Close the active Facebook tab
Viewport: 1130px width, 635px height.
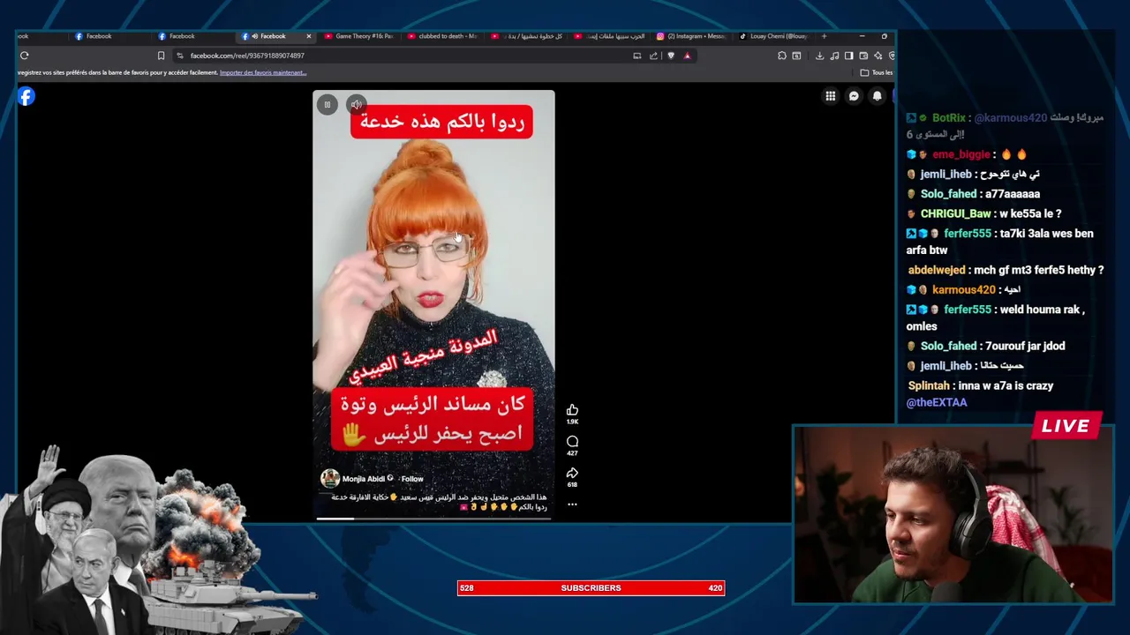308,36
